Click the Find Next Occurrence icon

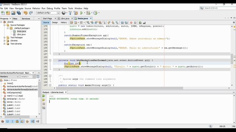96,23
